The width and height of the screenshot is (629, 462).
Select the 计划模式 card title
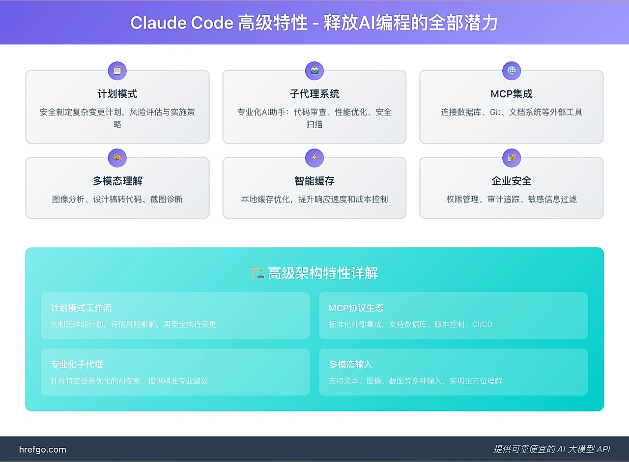(117, 94)
